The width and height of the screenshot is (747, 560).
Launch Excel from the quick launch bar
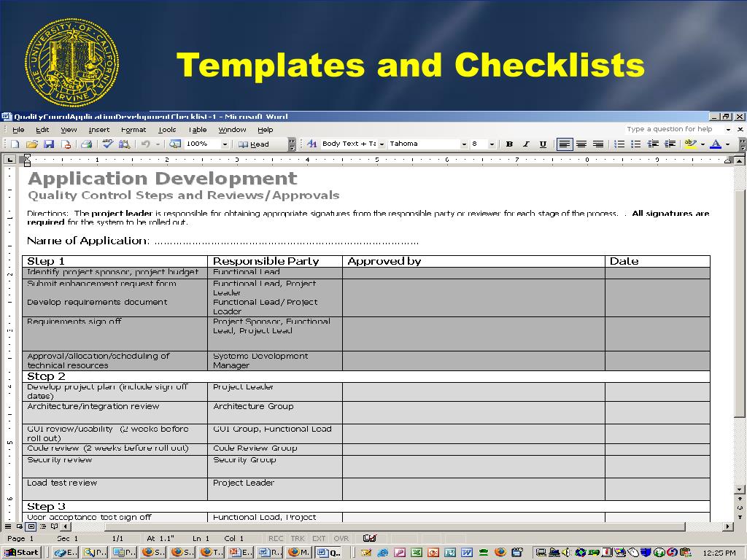417,553
